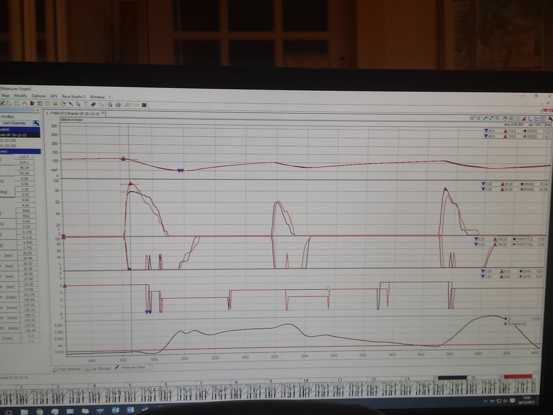Click the dark green square toolbar icon
The height and width of the screenshot is (415, 553).
tap(144, 105)
